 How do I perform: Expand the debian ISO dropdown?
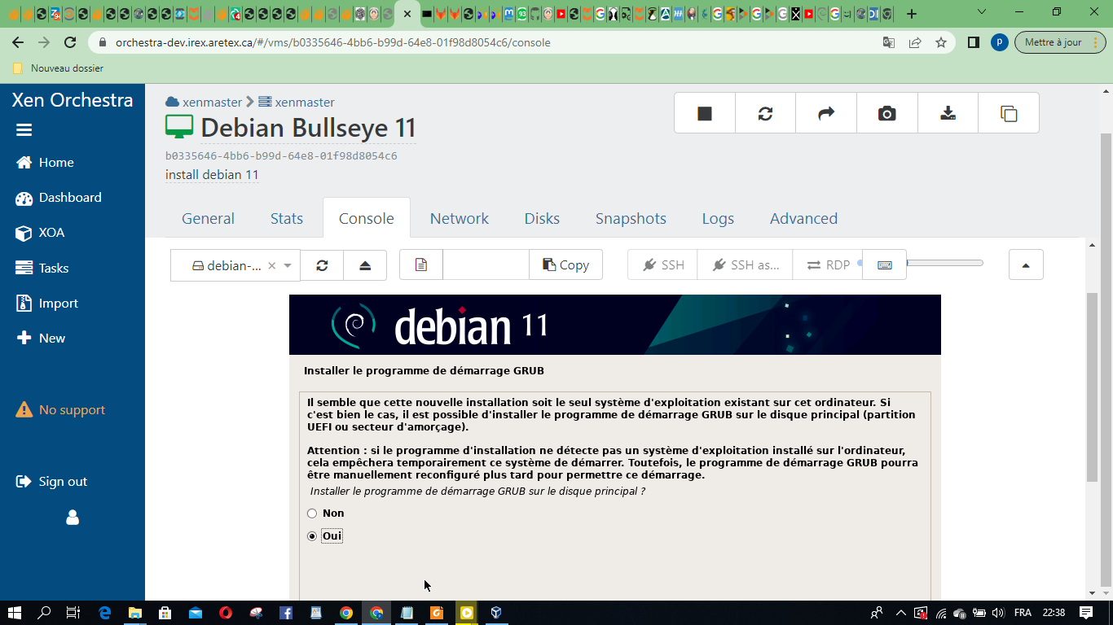click(288, 265)
